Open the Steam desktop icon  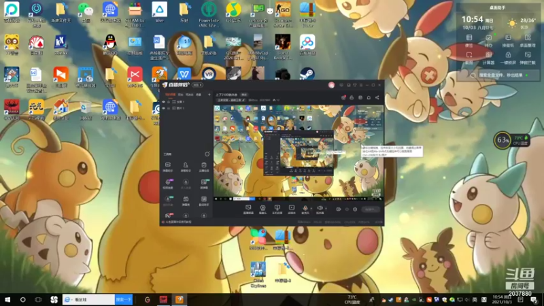(307, 73)
